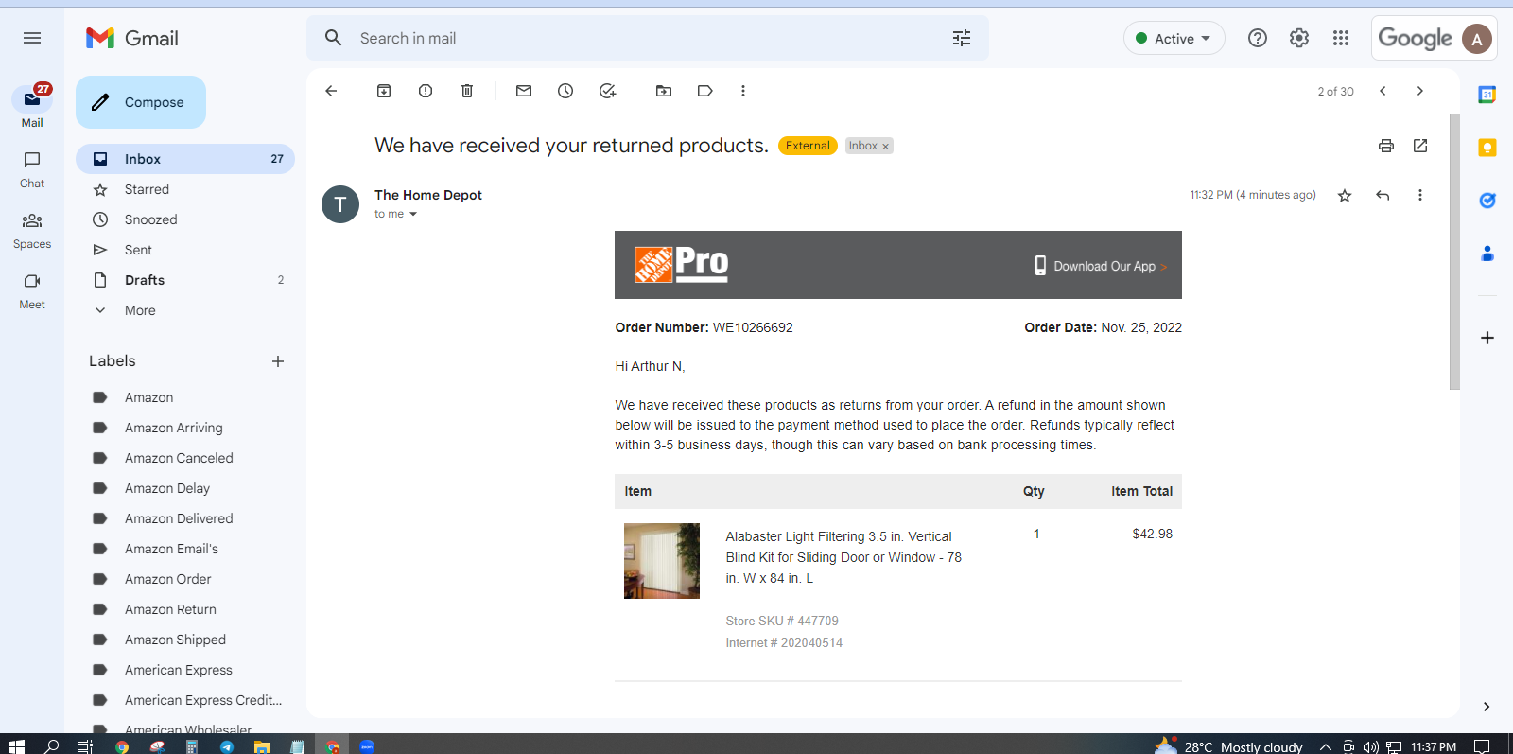The width and height of the screenshot is (1513, 754).
Task: Delete the email with trash icon
Action: pos(467,91)
